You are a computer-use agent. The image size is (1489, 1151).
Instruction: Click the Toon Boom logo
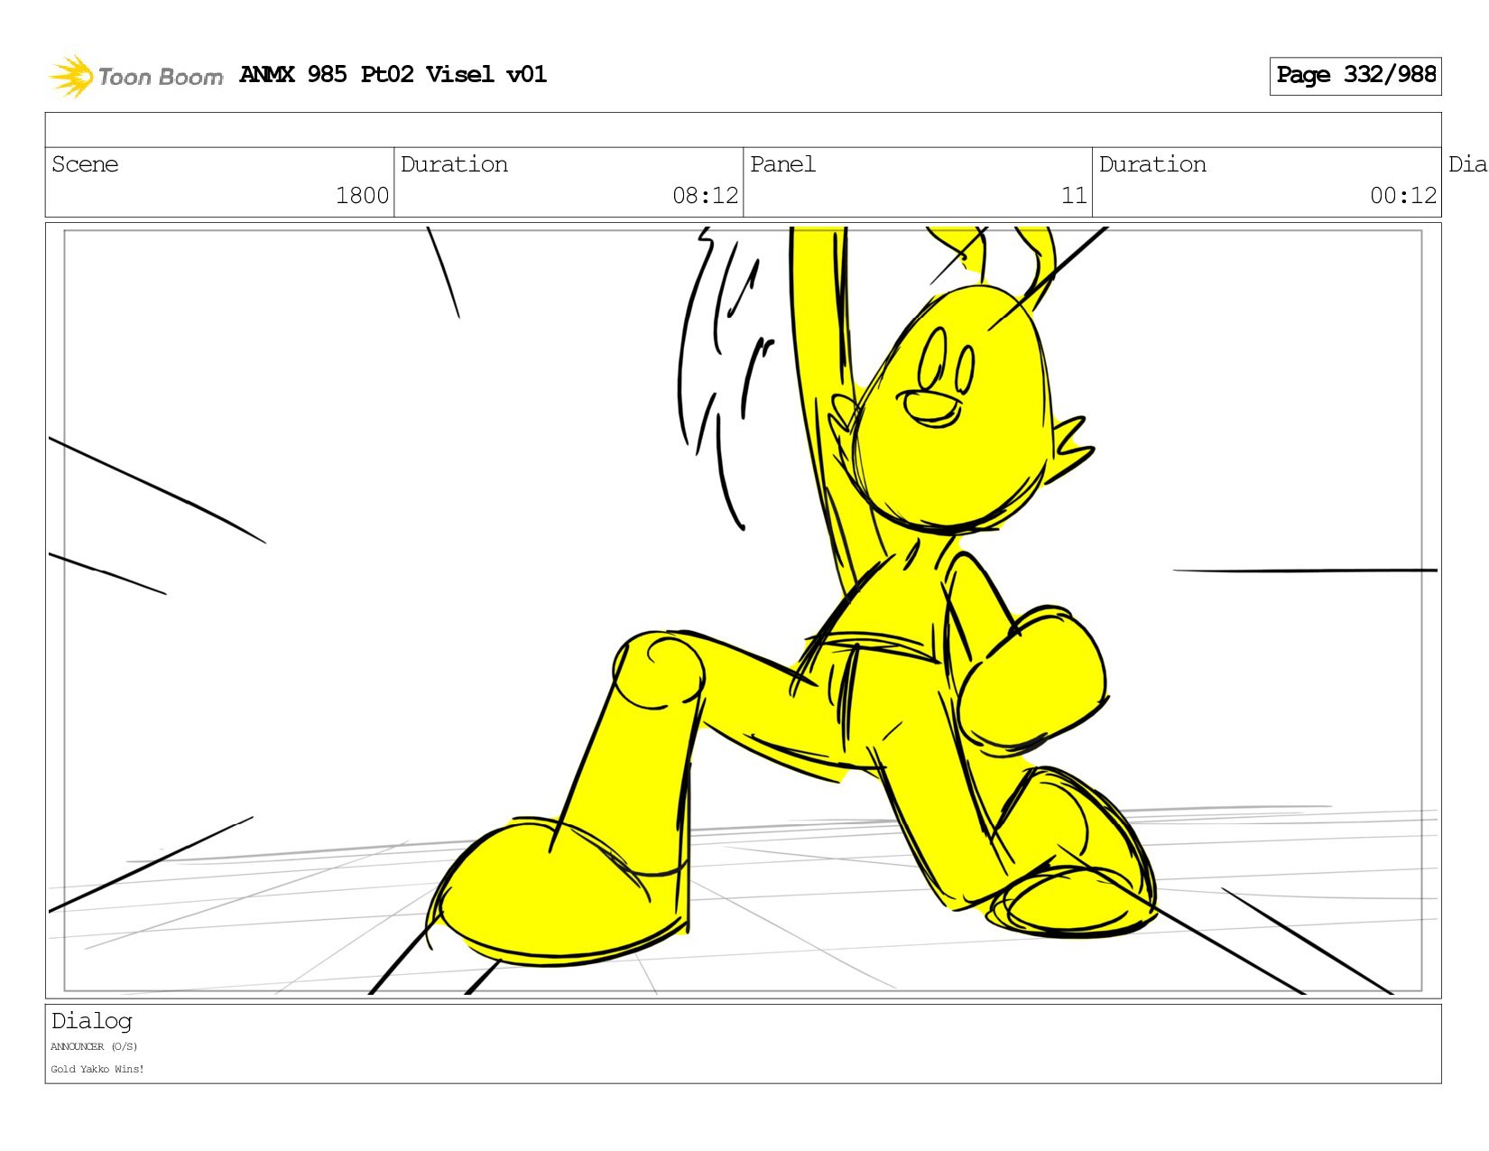[135, 76]
